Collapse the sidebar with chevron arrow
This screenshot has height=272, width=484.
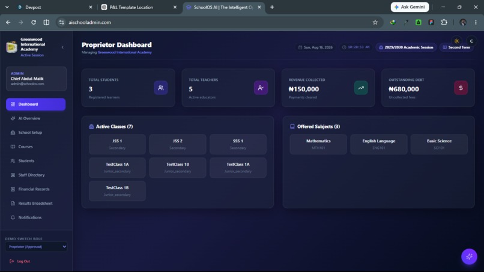coord(62,47)
